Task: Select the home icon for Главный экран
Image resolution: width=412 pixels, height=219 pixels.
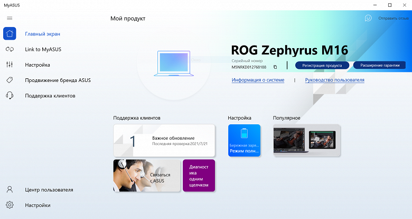Action: 10,34
